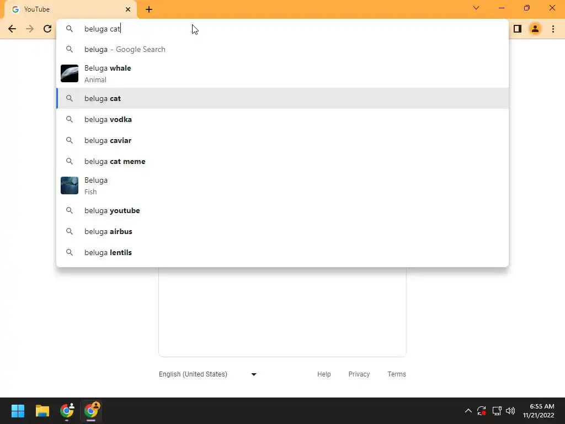Reload the current page
The height and width of the screenshot is (424, 565).
pyautogui.click(x=47, y=29)
